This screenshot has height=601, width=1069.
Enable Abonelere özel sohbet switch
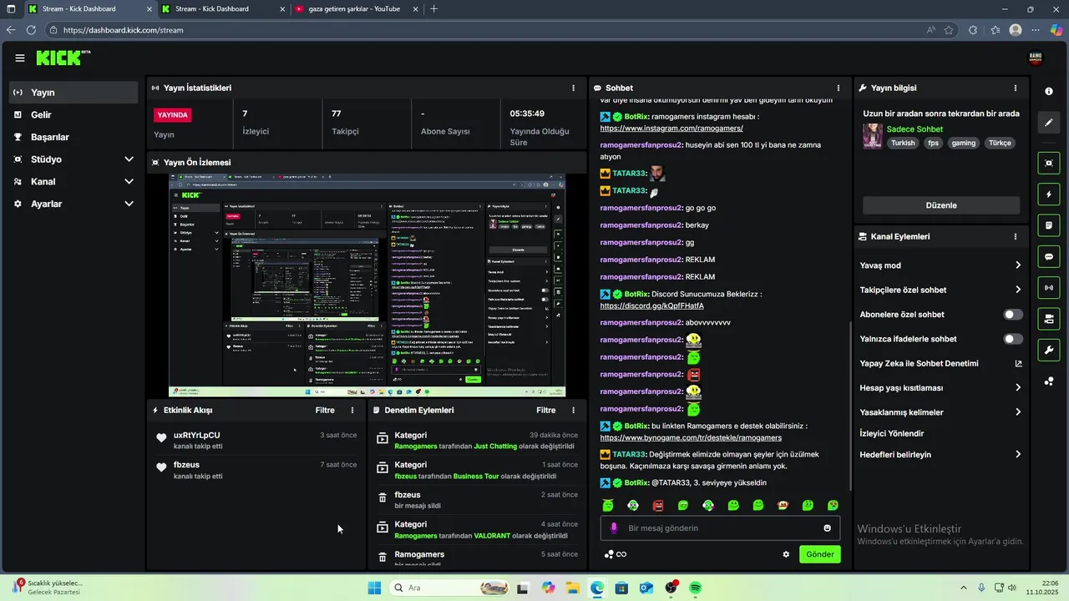(x=1013, y=315)
